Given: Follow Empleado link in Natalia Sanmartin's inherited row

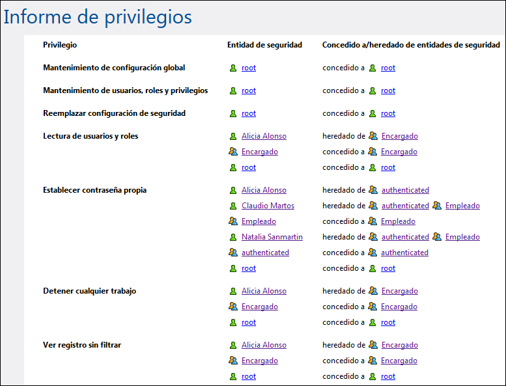Looking at the screenshot, I should 462,237.
